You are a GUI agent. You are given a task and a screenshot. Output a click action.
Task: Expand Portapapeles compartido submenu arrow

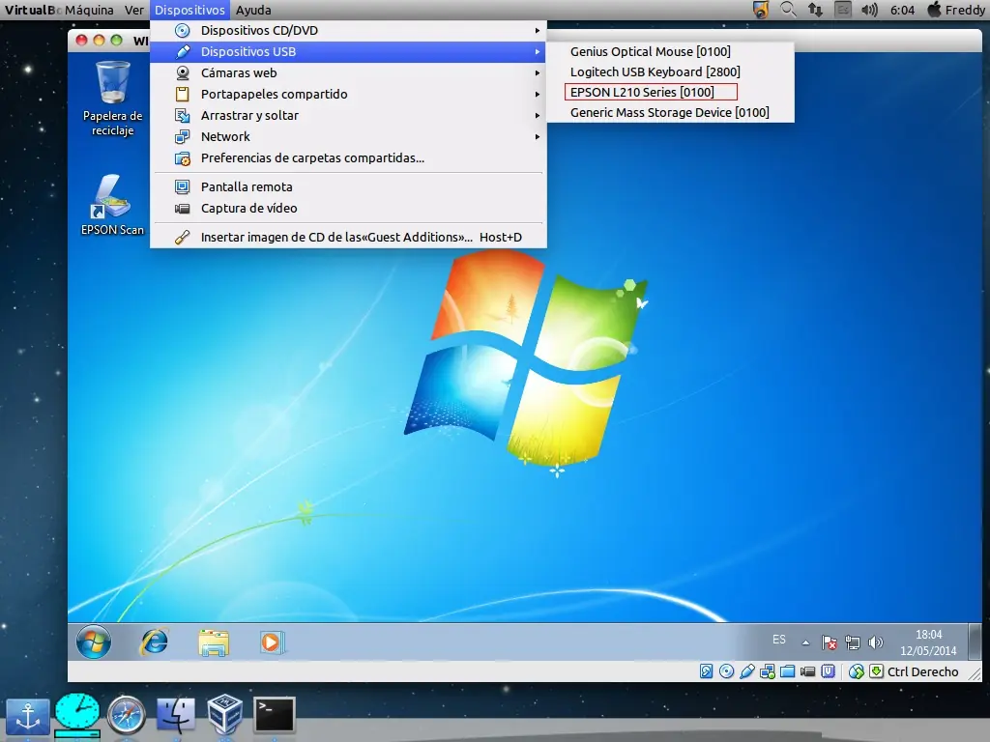(x=538, y=94)
